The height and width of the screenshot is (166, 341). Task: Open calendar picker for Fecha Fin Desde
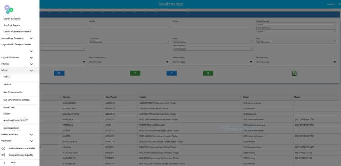pyautogui.click(x=251, y=62)
